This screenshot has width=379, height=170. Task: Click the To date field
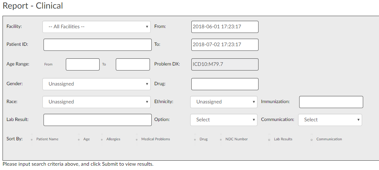[225, 45]
